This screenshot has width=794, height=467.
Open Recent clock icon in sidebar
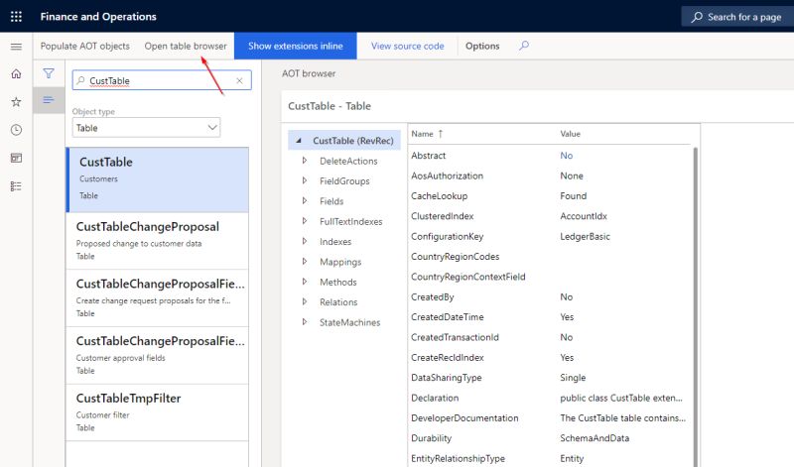pos(16,130)
